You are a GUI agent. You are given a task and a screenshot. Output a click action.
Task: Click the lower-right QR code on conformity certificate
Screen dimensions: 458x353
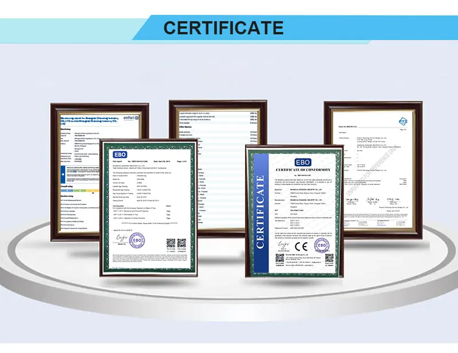point(329,258)
